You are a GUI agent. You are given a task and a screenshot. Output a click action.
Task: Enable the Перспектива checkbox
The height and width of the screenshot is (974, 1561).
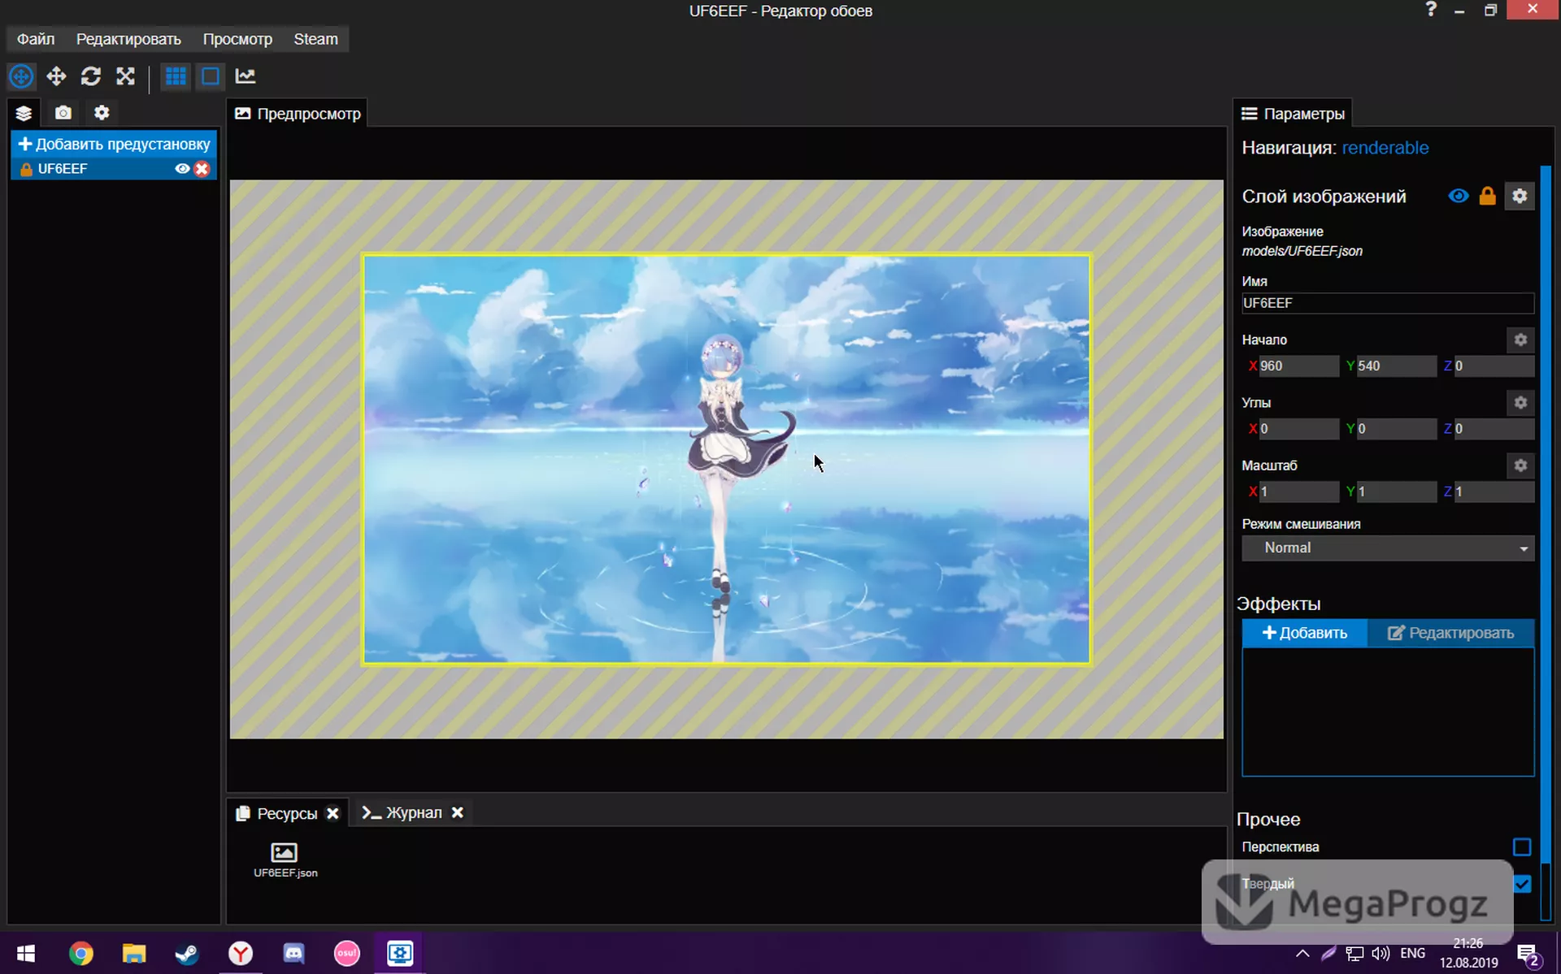(1522, 847)
